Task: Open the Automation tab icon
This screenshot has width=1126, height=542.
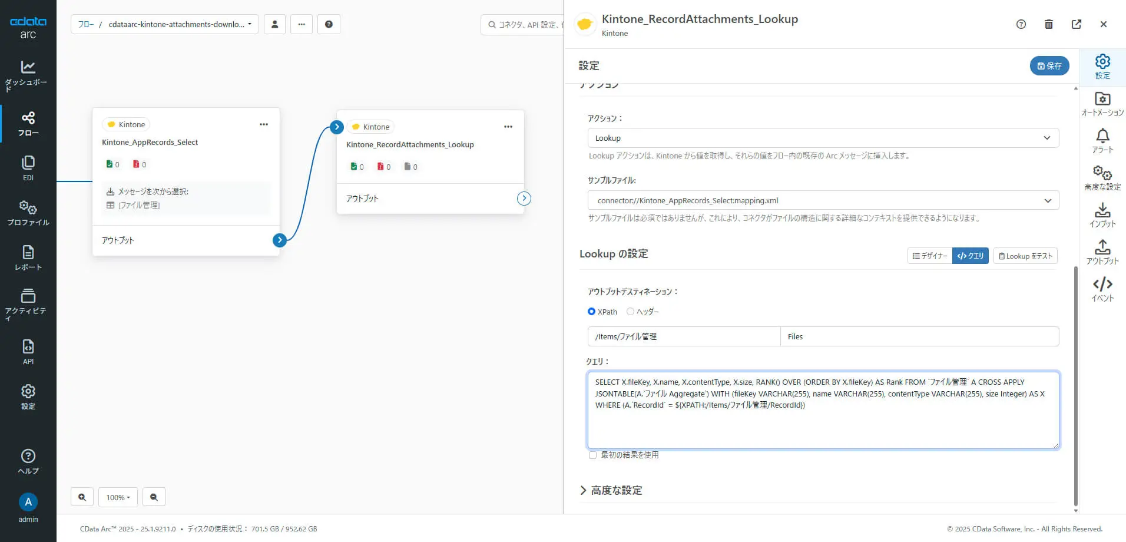Action: click(1102, 99)
